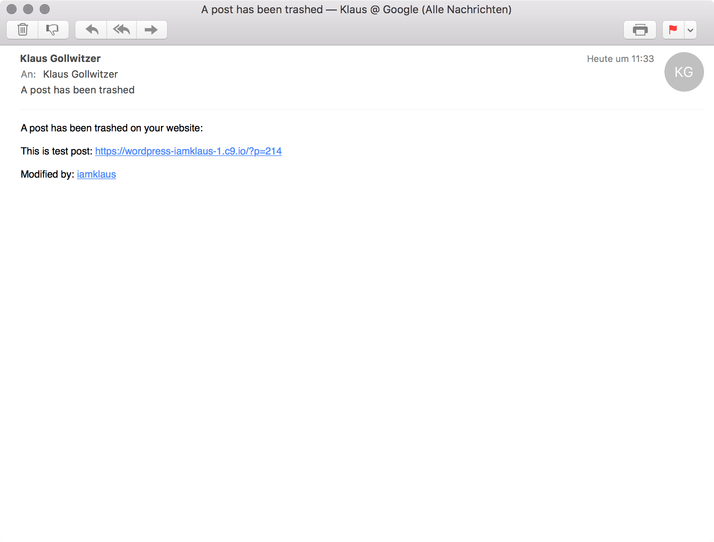Click the timestamp Heute um 11:33
This screenshot has height=542, width=714.
tap(620, 59)
